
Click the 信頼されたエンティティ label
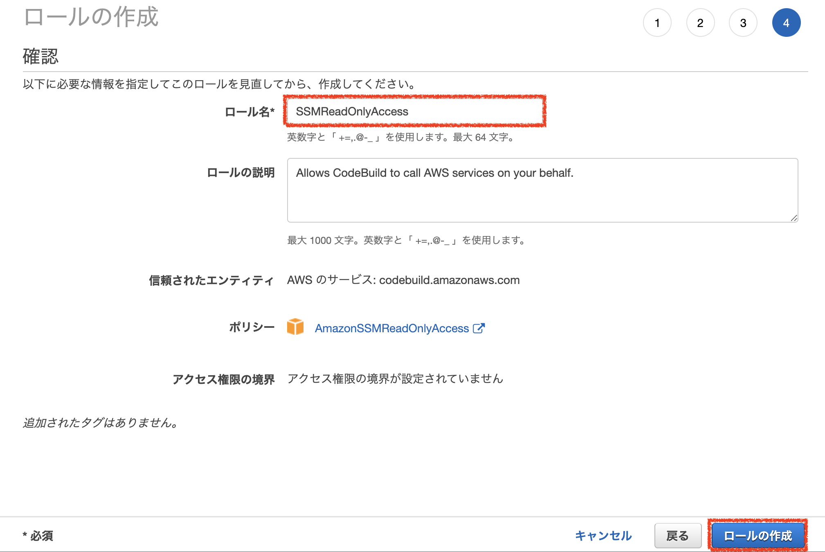211,280
